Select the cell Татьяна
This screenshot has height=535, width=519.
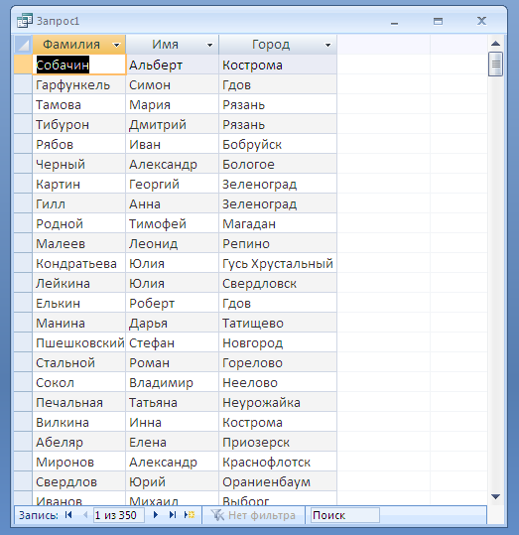pos(173,402)
